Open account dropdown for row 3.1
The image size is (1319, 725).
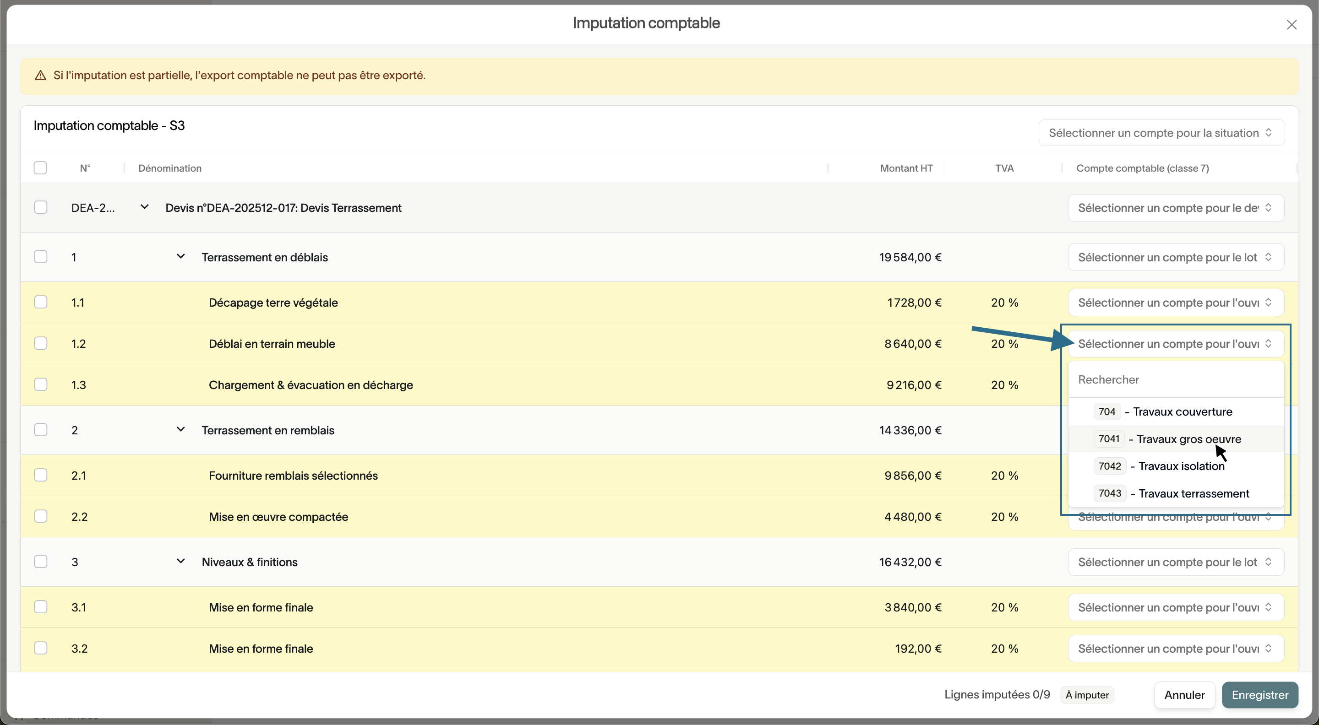[1175, 607]
